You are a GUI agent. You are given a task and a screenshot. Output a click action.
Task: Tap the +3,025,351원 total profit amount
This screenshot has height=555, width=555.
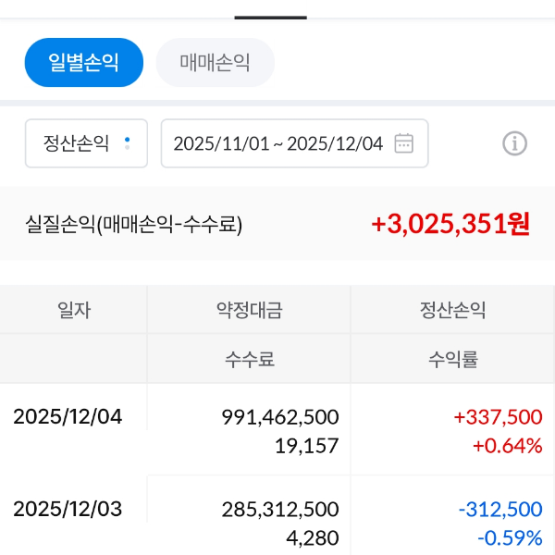click(450, 224)
